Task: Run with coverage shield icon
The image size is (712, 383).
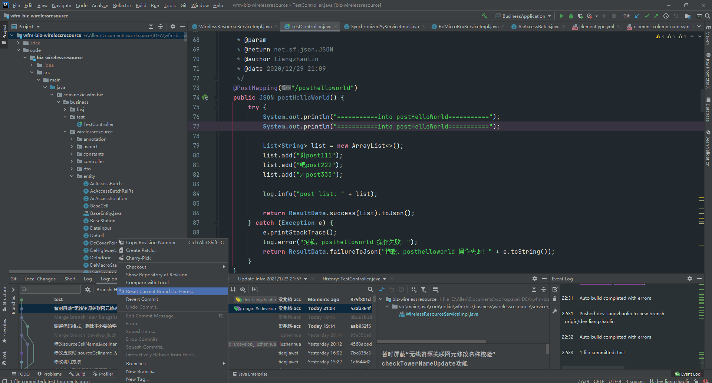Action: coord(580,16)
